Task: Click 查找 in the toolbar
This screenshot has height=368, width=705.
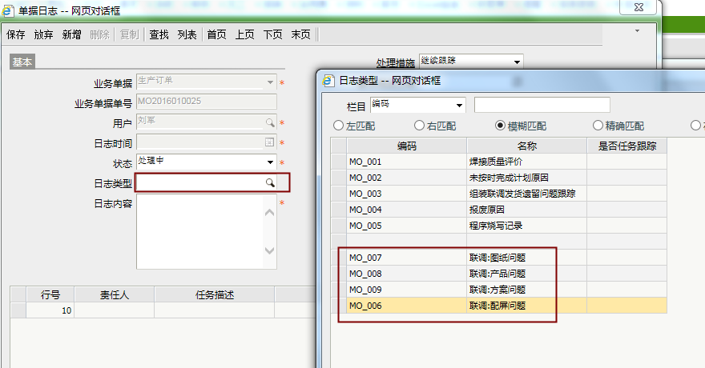Action: pyautogui.click(x=159, y=34)
